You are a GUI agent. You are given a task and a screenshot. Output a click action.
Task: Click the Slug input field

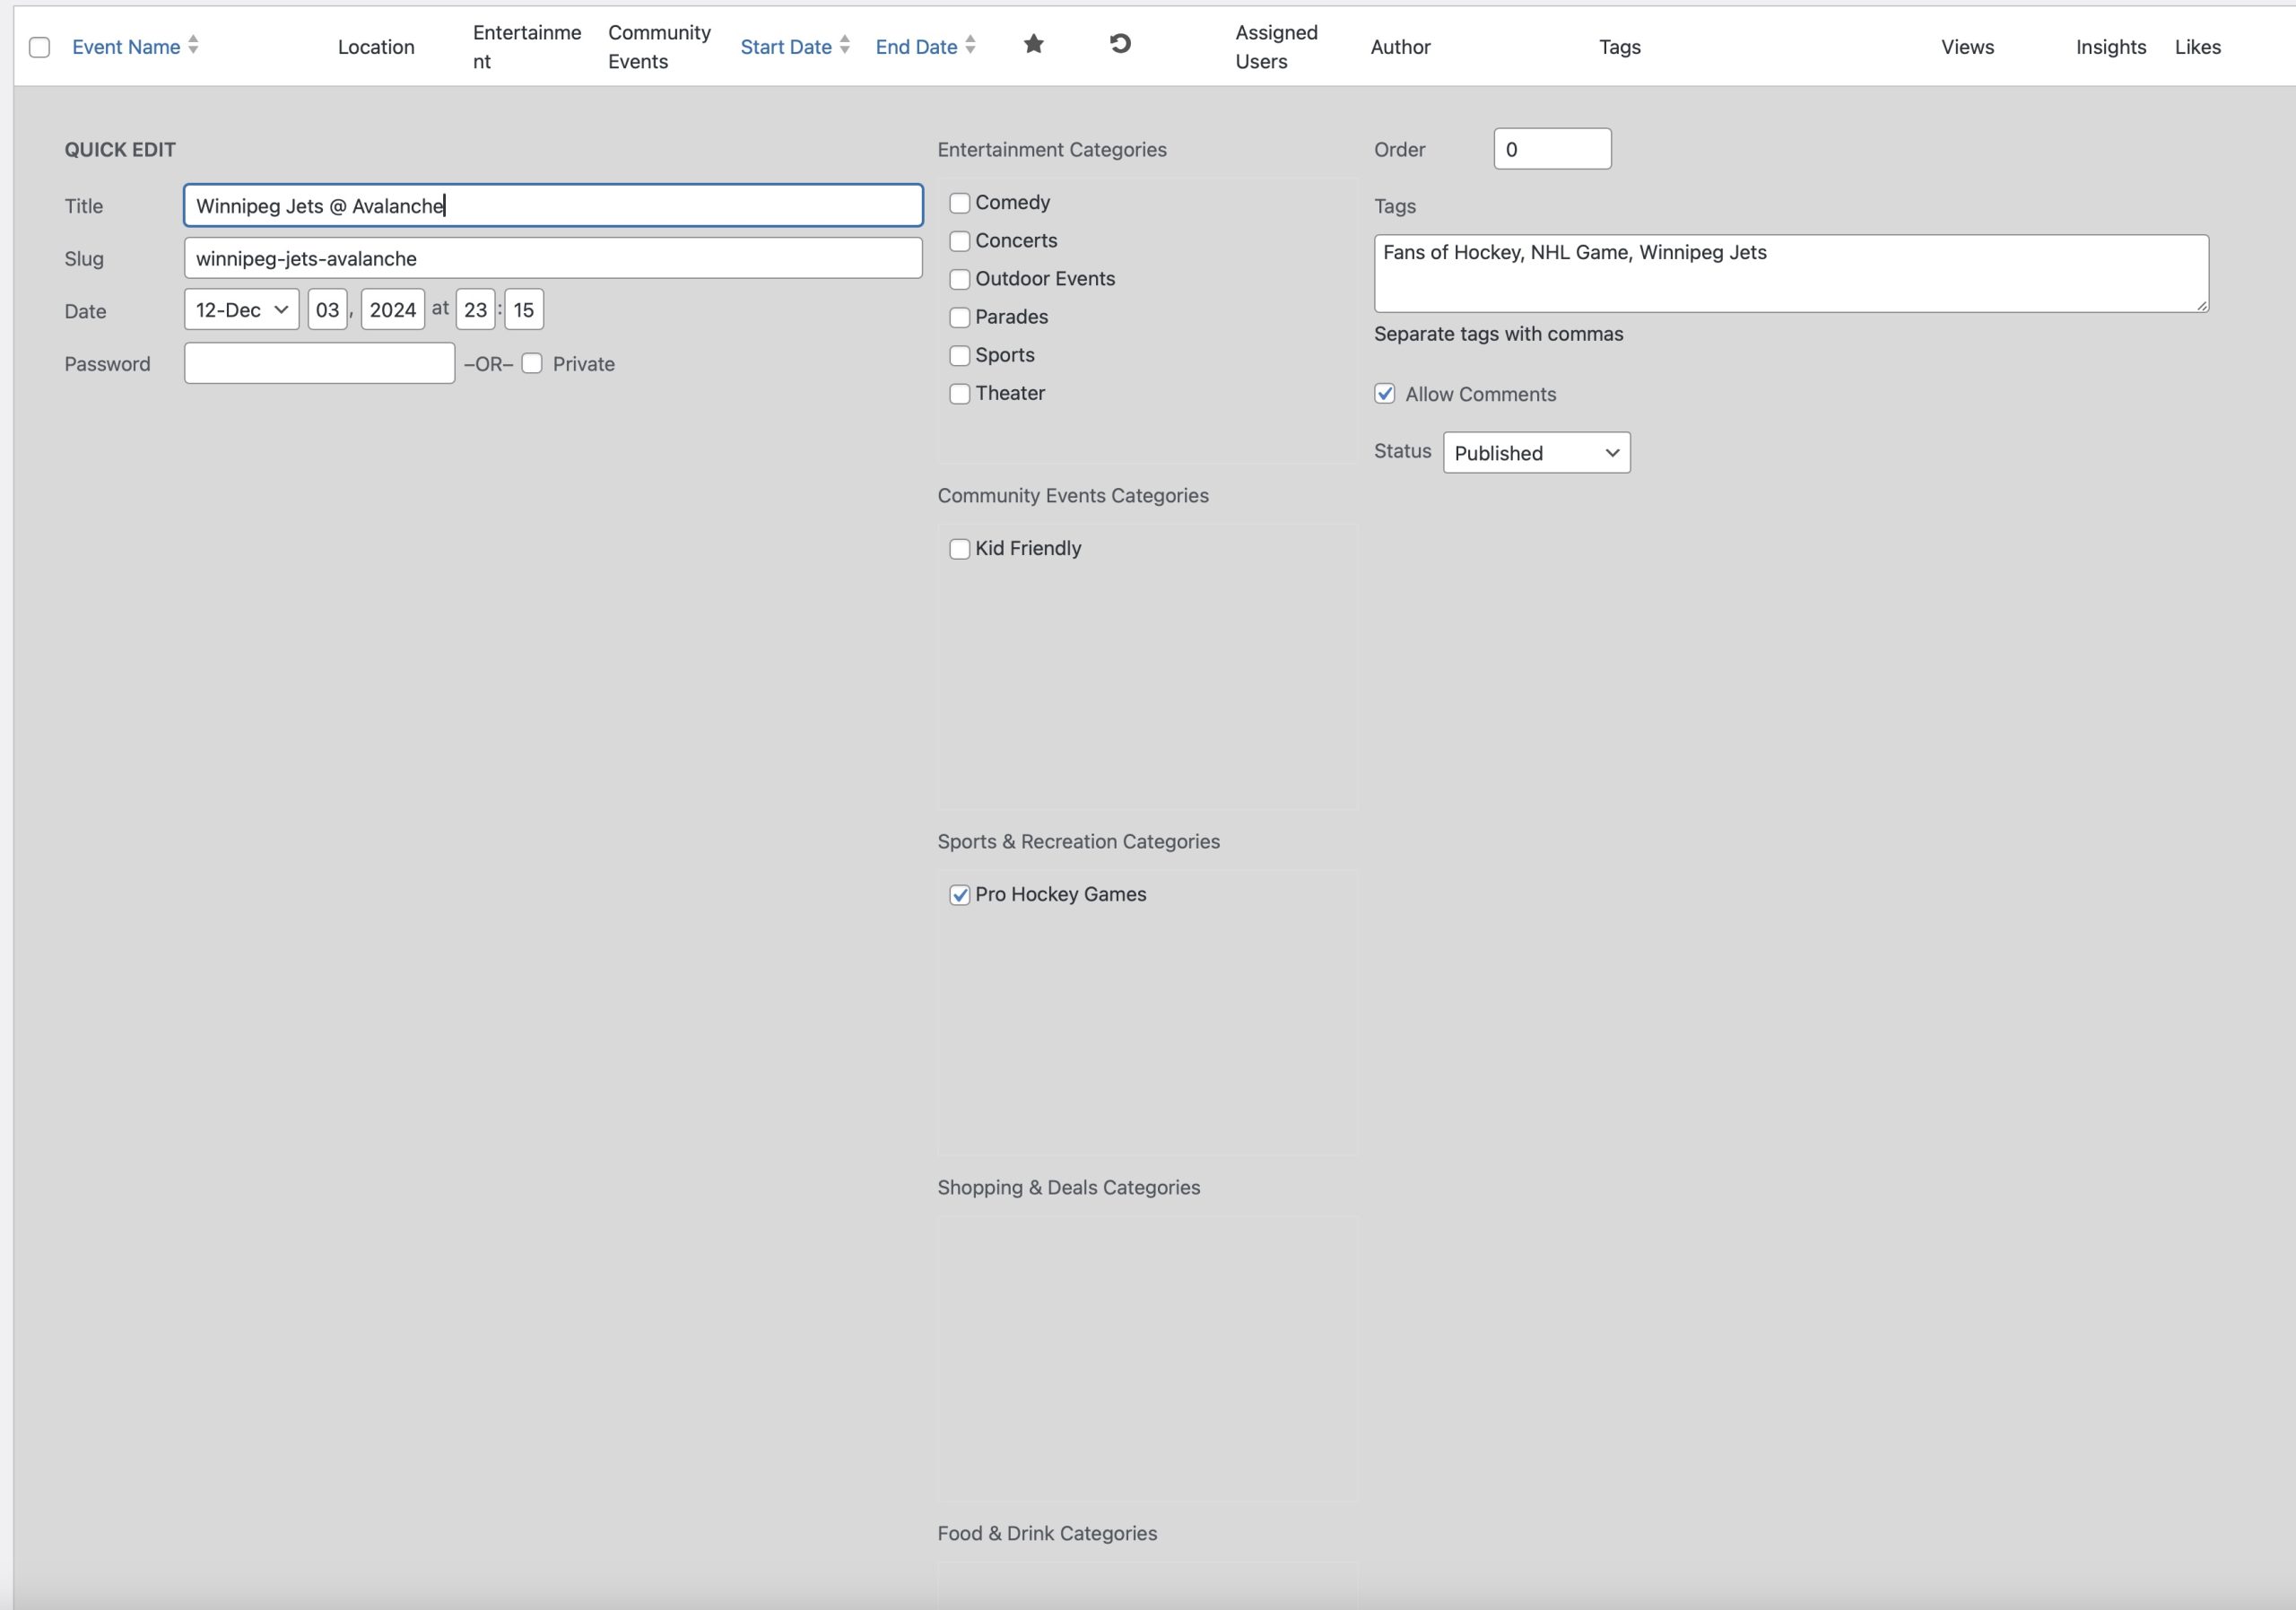pos(553,258)
